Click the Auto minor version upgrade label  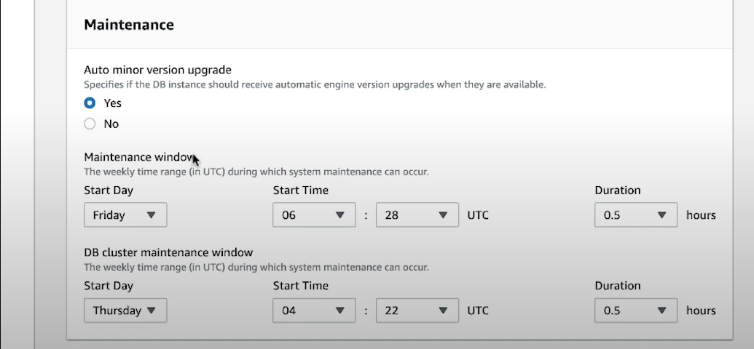point(157,70)
